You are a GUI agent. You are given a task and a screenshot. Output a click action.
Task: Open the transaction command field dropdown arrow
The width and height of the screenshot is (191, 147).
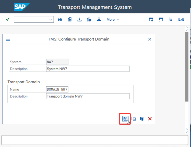(51, 20)
